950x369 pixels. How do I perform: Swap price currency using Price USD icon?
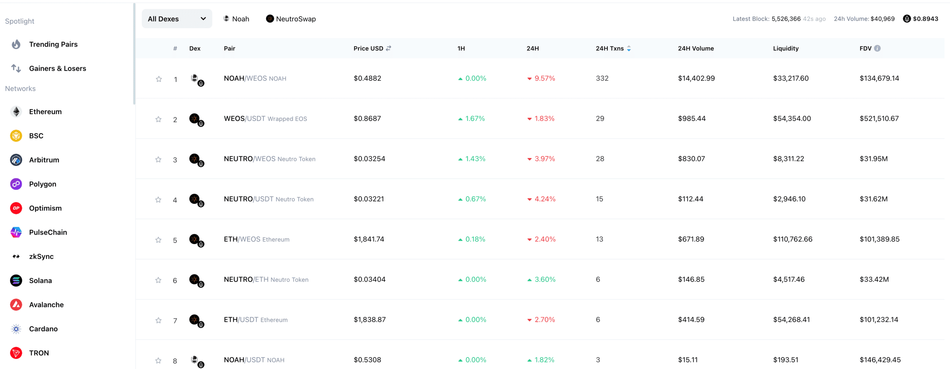[389, 48]
